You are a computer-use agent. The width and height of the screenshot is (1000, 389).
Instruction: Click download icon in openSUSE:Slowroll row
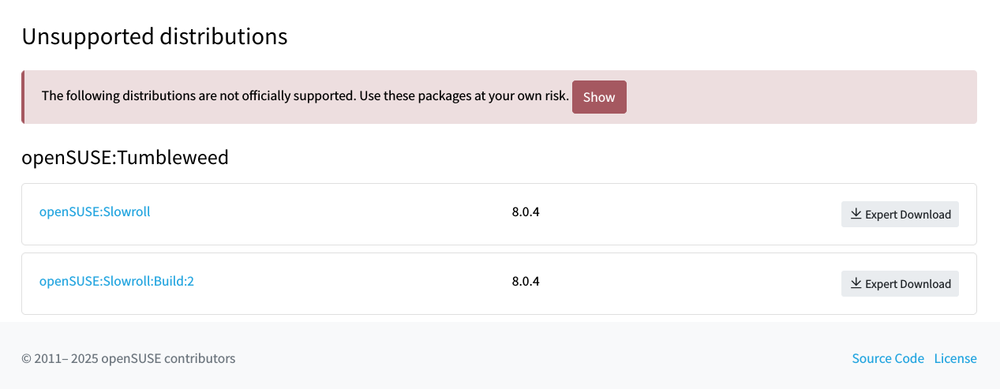(x=856, y=214)
